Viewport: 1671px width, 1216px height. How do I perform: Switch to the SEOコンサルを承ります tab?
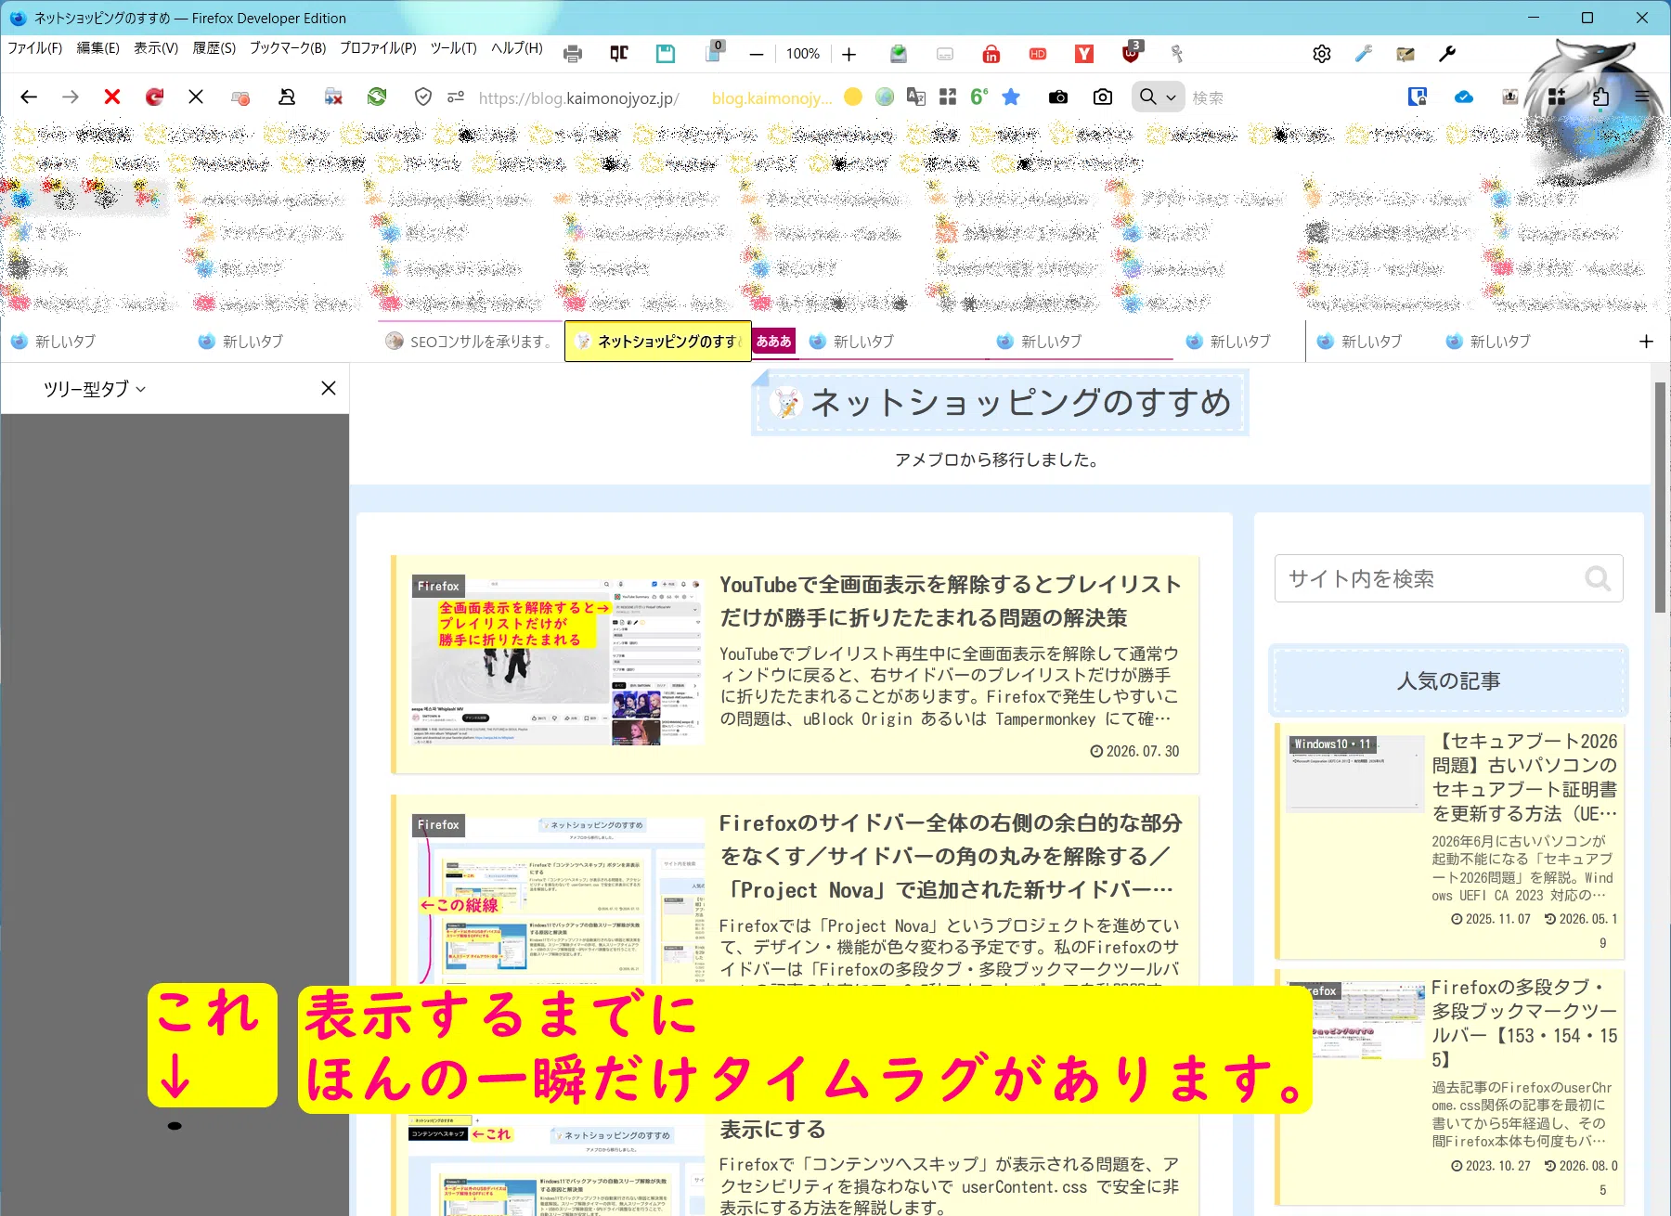471,342
